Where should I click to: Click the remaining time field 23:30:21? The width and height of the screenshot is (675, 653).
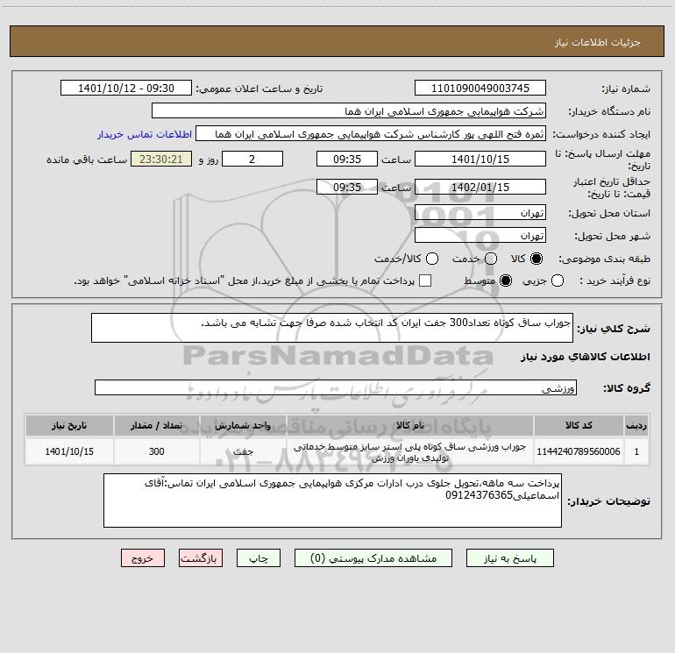click(x=161, y=160)
